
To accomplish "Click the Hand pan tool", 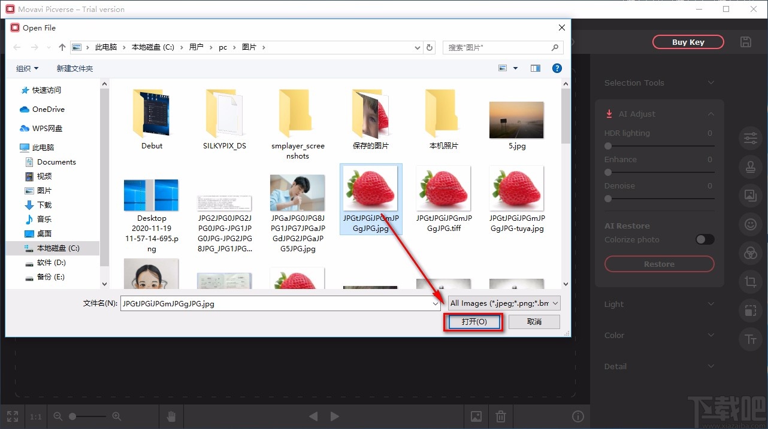I will [171, 416].
